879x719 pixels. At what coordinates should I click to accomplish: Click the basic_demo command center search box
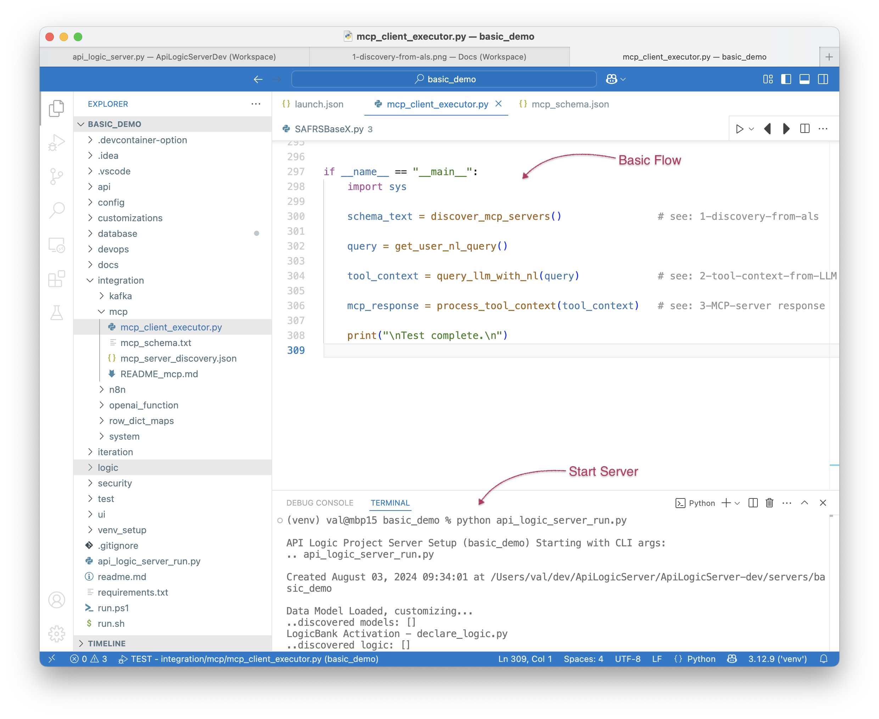[444, 79]
